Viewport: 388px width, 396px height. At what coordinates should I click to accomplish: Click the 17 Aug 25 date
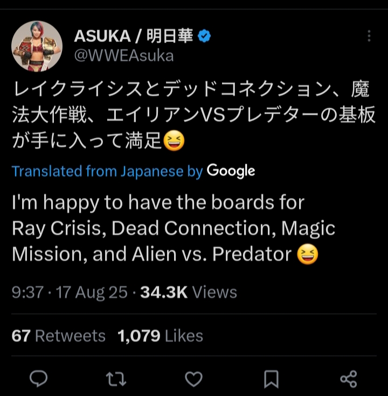pyautogui.click(x=92, y=293)
